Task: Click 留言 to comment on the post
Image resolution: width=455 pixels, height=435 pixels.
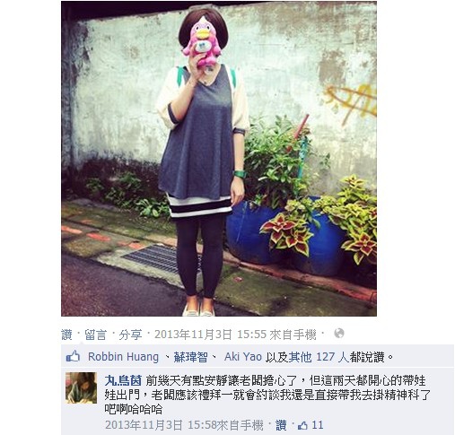Action: [x=95, y=335]
